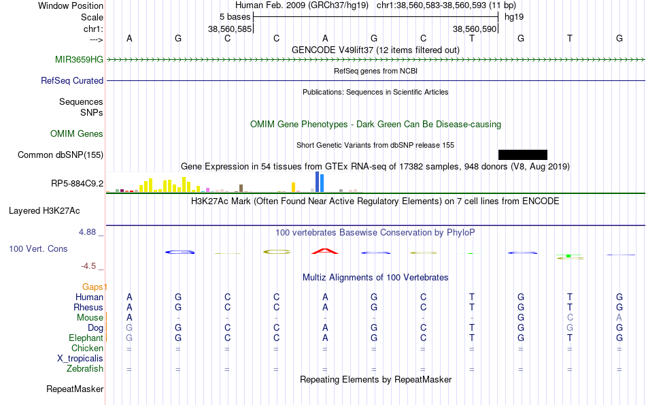Click the ---> strand direction arrow label

coord(97,39)
